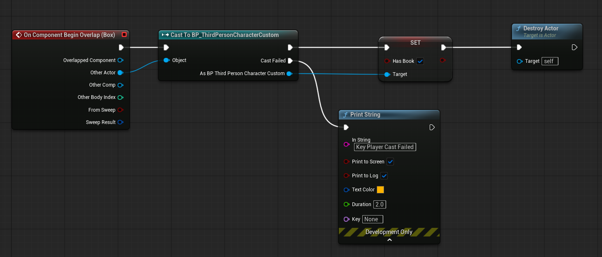Click the Text Color pin

[346, 190]
